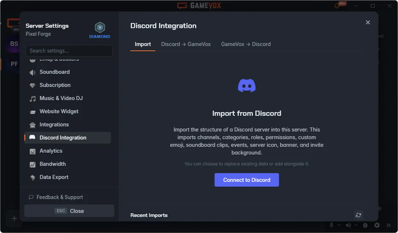This screenshot has height=233, width=398.
Task: Click the Feedback & Support chat icon
Action: (x=31, y=197)
